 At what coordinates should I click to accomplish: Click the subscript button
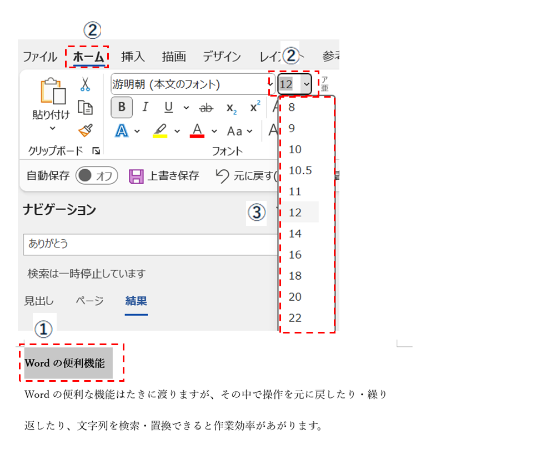coord(232,108)
